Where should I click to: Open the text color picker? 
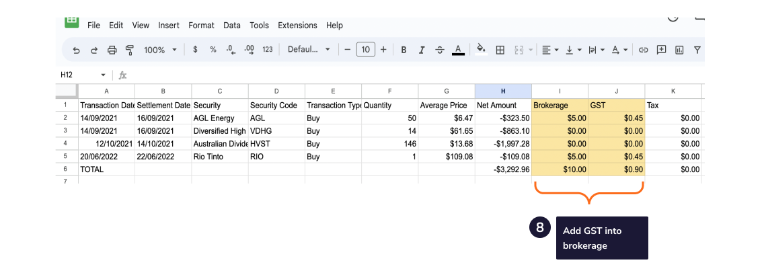pos(458,50)
